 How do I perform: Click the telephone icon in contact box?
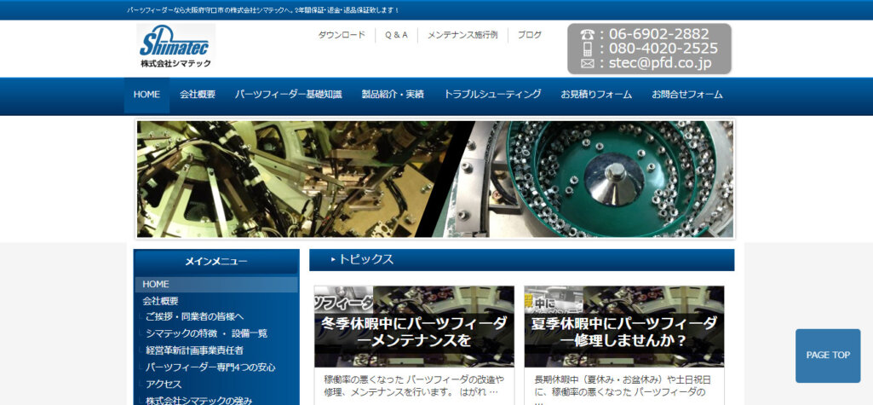pos(587,35)
